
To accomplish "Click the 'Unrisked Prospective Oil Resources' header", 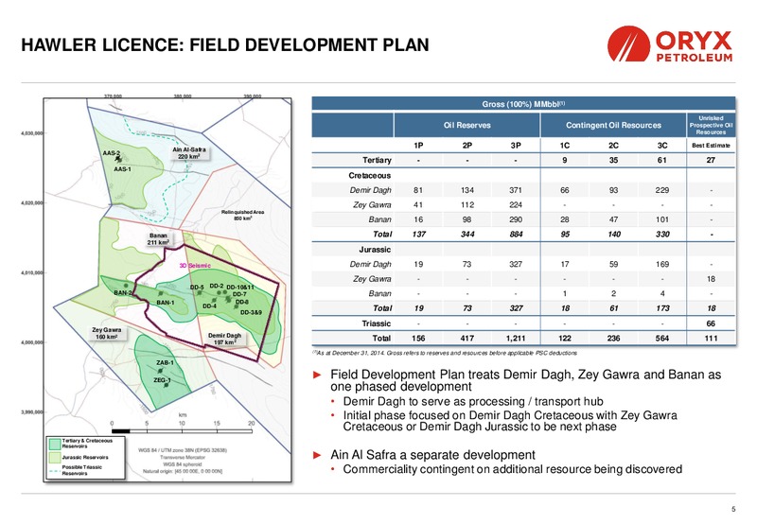I will pos(711,125).
